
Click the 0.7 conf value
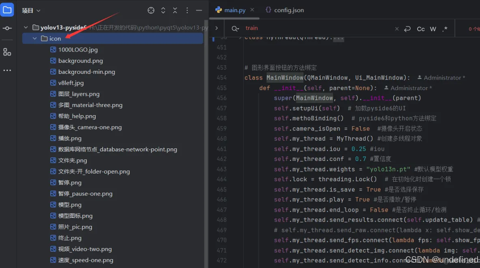[x=360, y=159]
